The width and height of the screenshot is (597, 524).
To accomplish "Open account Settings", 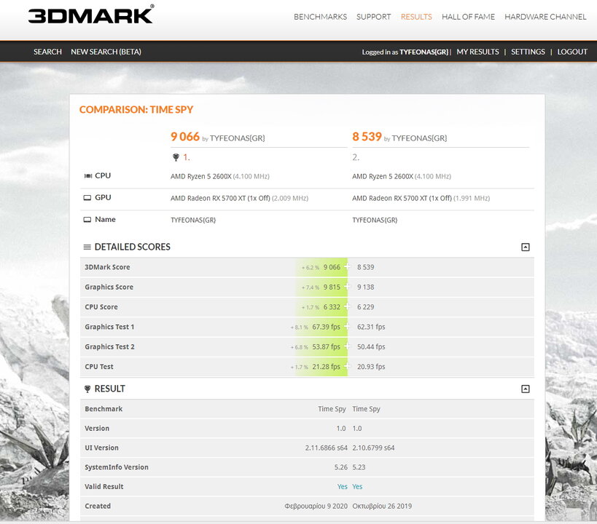I will pos(528,52).
